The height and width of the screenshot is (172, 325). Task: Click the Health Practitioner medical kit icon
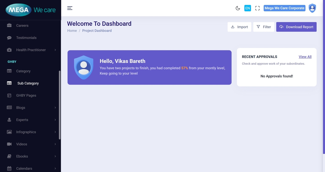[9, 50]
